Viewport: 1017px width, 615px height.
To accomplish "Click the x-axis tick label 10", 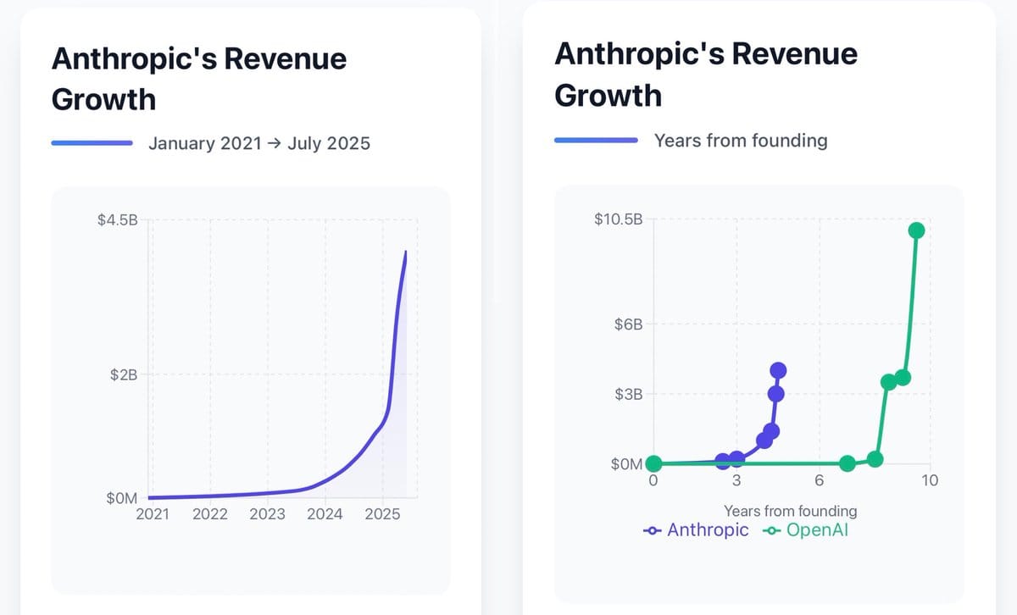I will pos(930,481).
